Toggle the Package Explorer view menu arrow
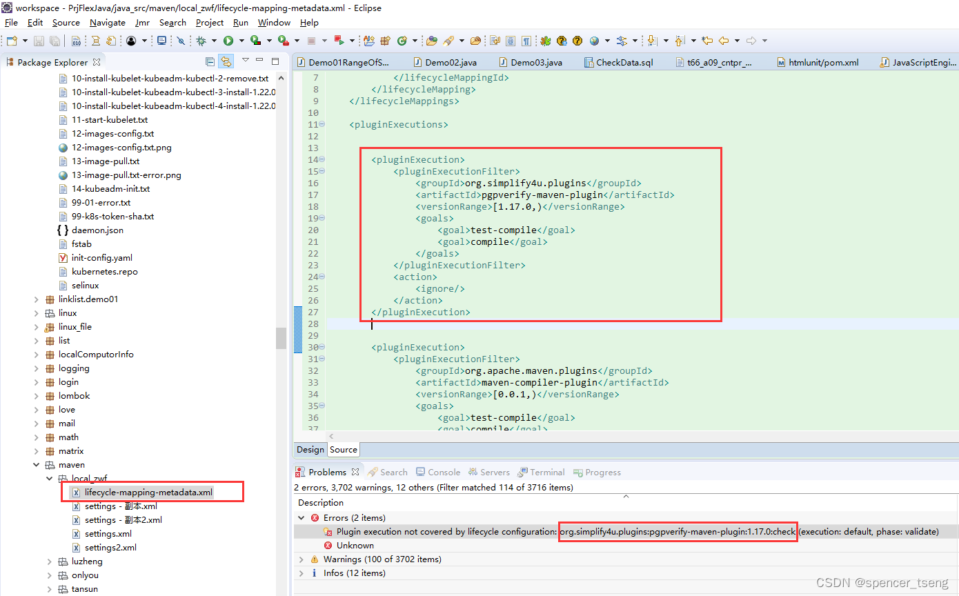Screen dimensions: 959x596 pyautogui.click(x=245, y=61)
